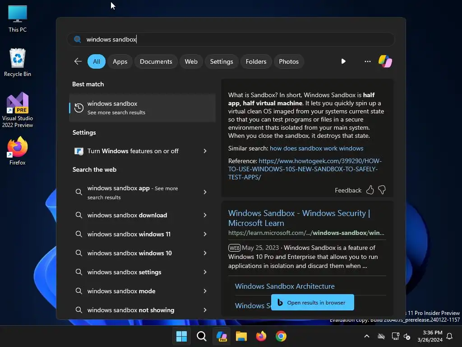Click the learn.microsoft.com URL text
The width and height of the screenshot is (462, 347).
click(x=306, y=233)
